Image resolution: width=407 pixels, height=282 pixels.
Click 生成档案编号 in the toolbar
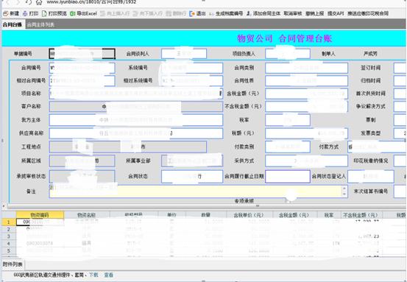(226, 13)
